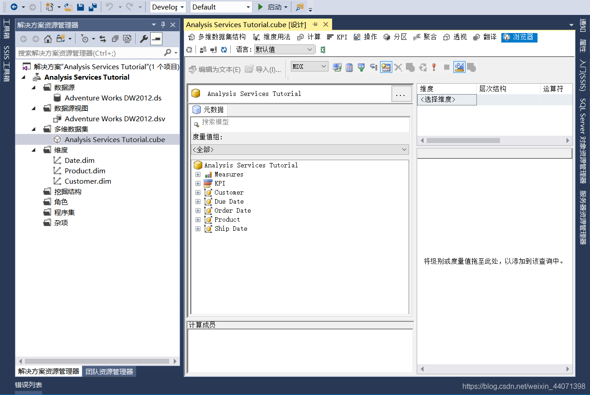This screenshot has width=590, height=395.
Task: Click the Change User icon in the browser toolbar
Action: click(203, 49)
